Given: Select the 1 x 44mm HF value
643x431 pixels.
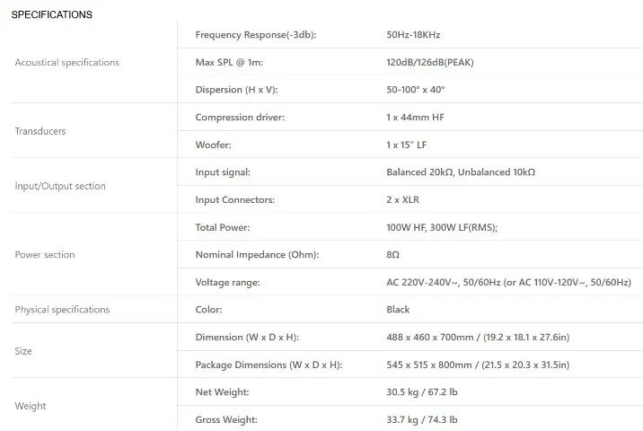Looking at the screenshot, I should click(416, 118).
